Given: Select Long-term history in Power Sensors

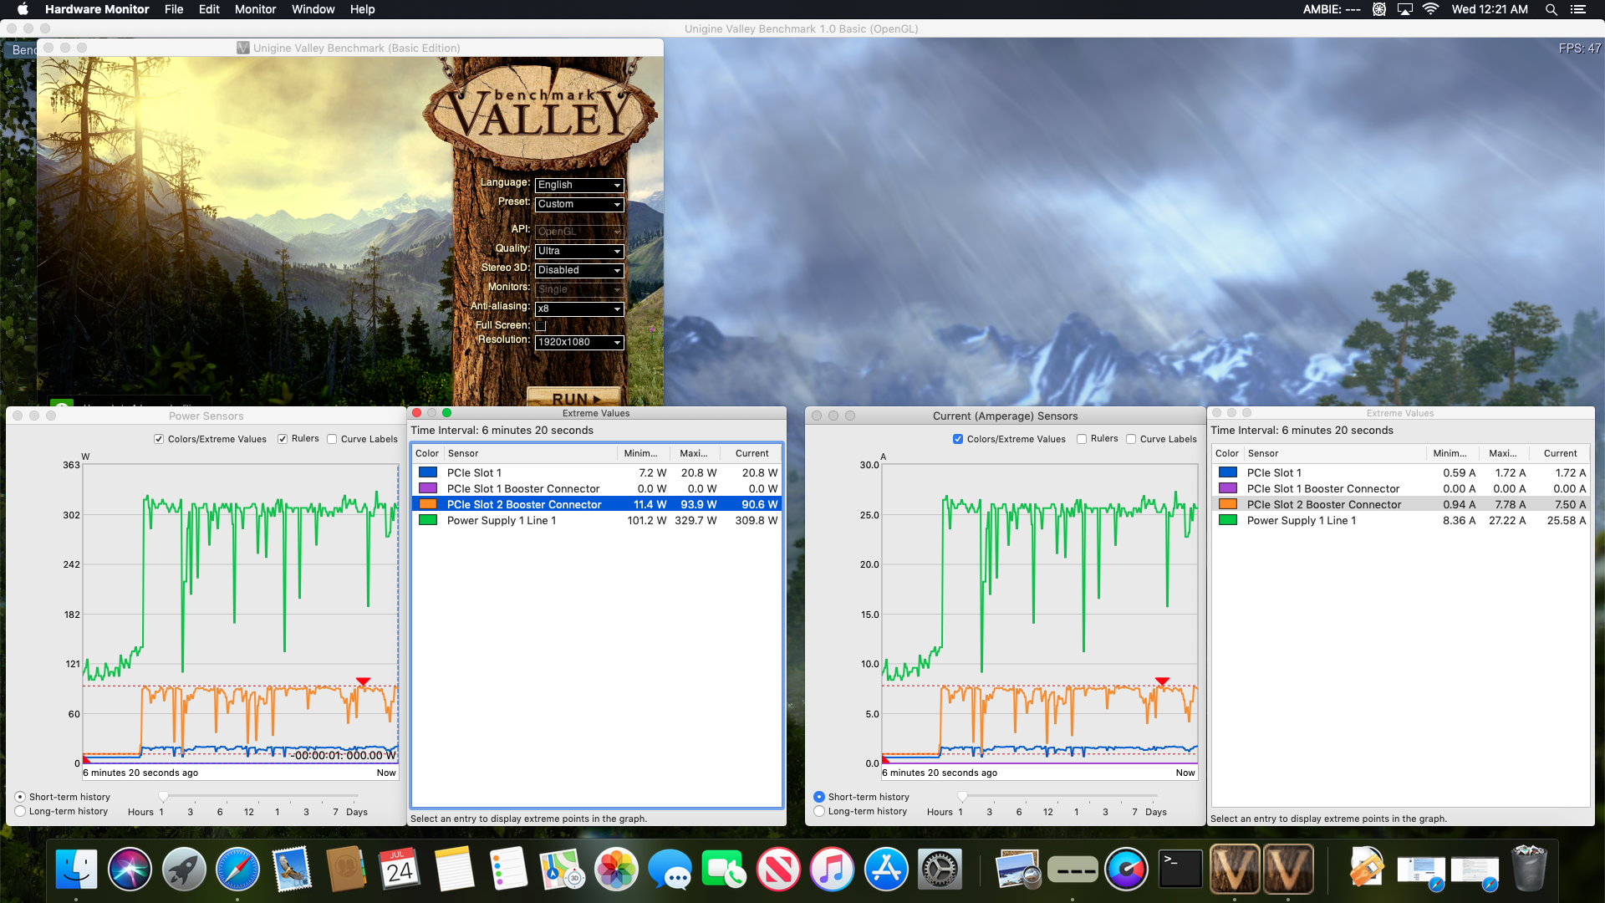Looking at the screenshot, I should click(20, 811).
